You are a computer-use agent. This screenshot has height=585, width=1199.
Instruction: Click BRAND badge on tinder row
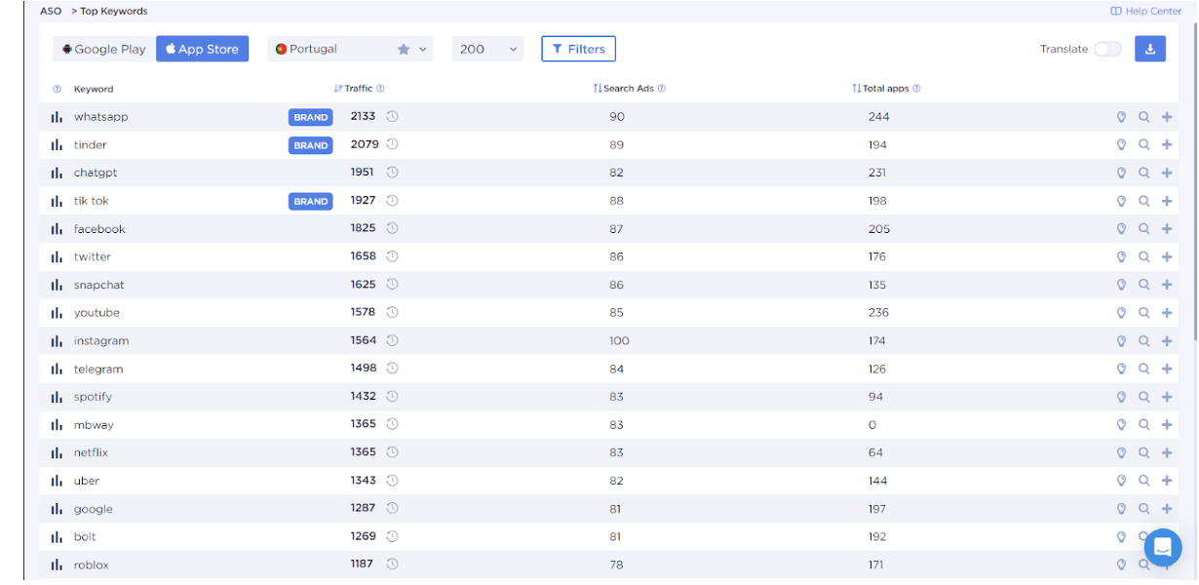point(311,145)
